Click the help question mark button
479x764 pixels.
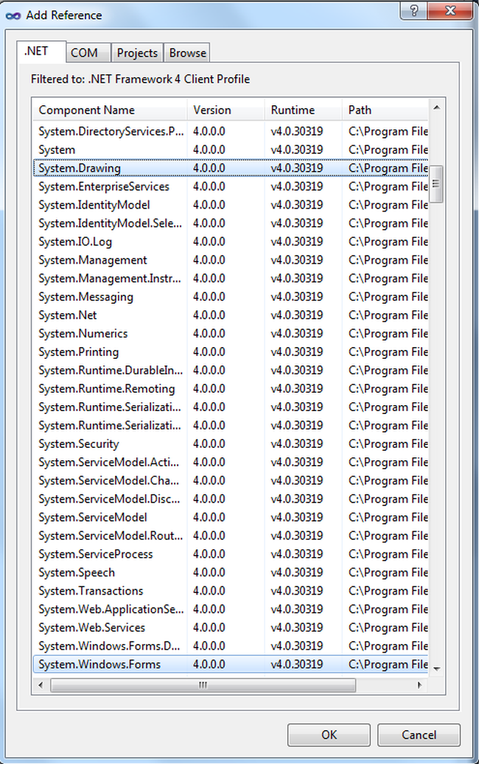pos(413,11)
